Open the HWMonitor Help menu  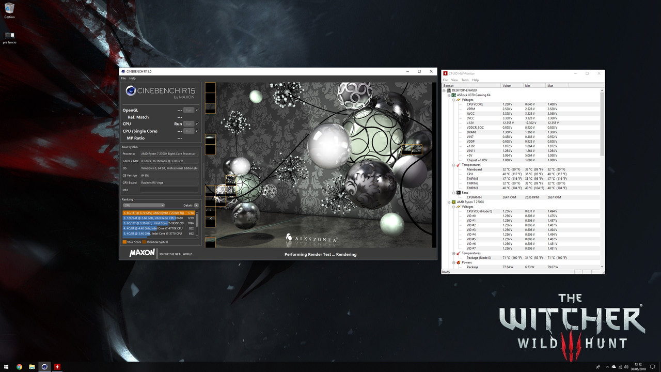tap(476, 80)
